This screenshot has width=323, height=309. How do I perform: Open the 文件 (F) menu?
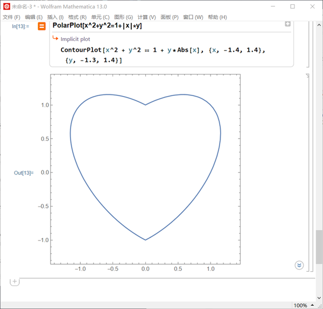click(11, 17)
